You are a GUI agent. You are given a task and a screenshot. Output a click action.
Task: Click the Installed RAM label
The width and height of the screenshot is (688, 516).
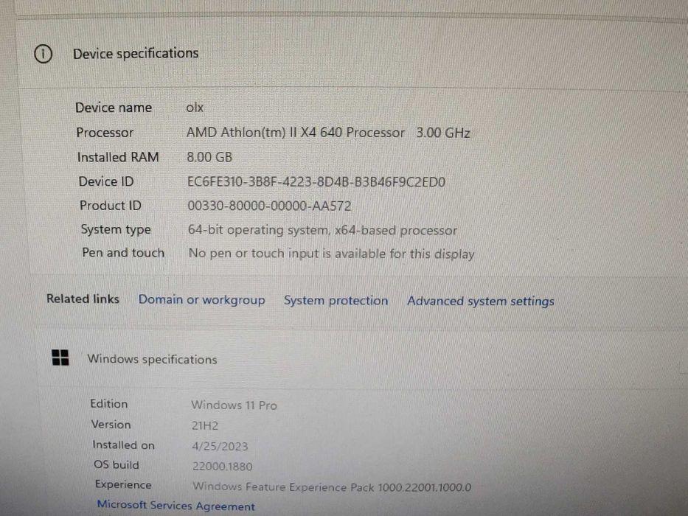tap(118, 157)
